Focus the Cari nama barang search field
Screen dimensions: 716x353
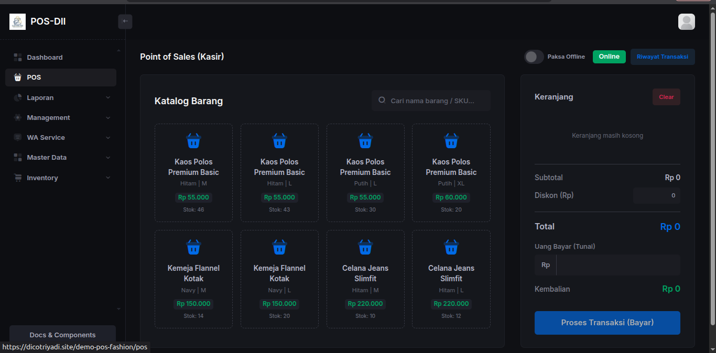tap(431, 101)
